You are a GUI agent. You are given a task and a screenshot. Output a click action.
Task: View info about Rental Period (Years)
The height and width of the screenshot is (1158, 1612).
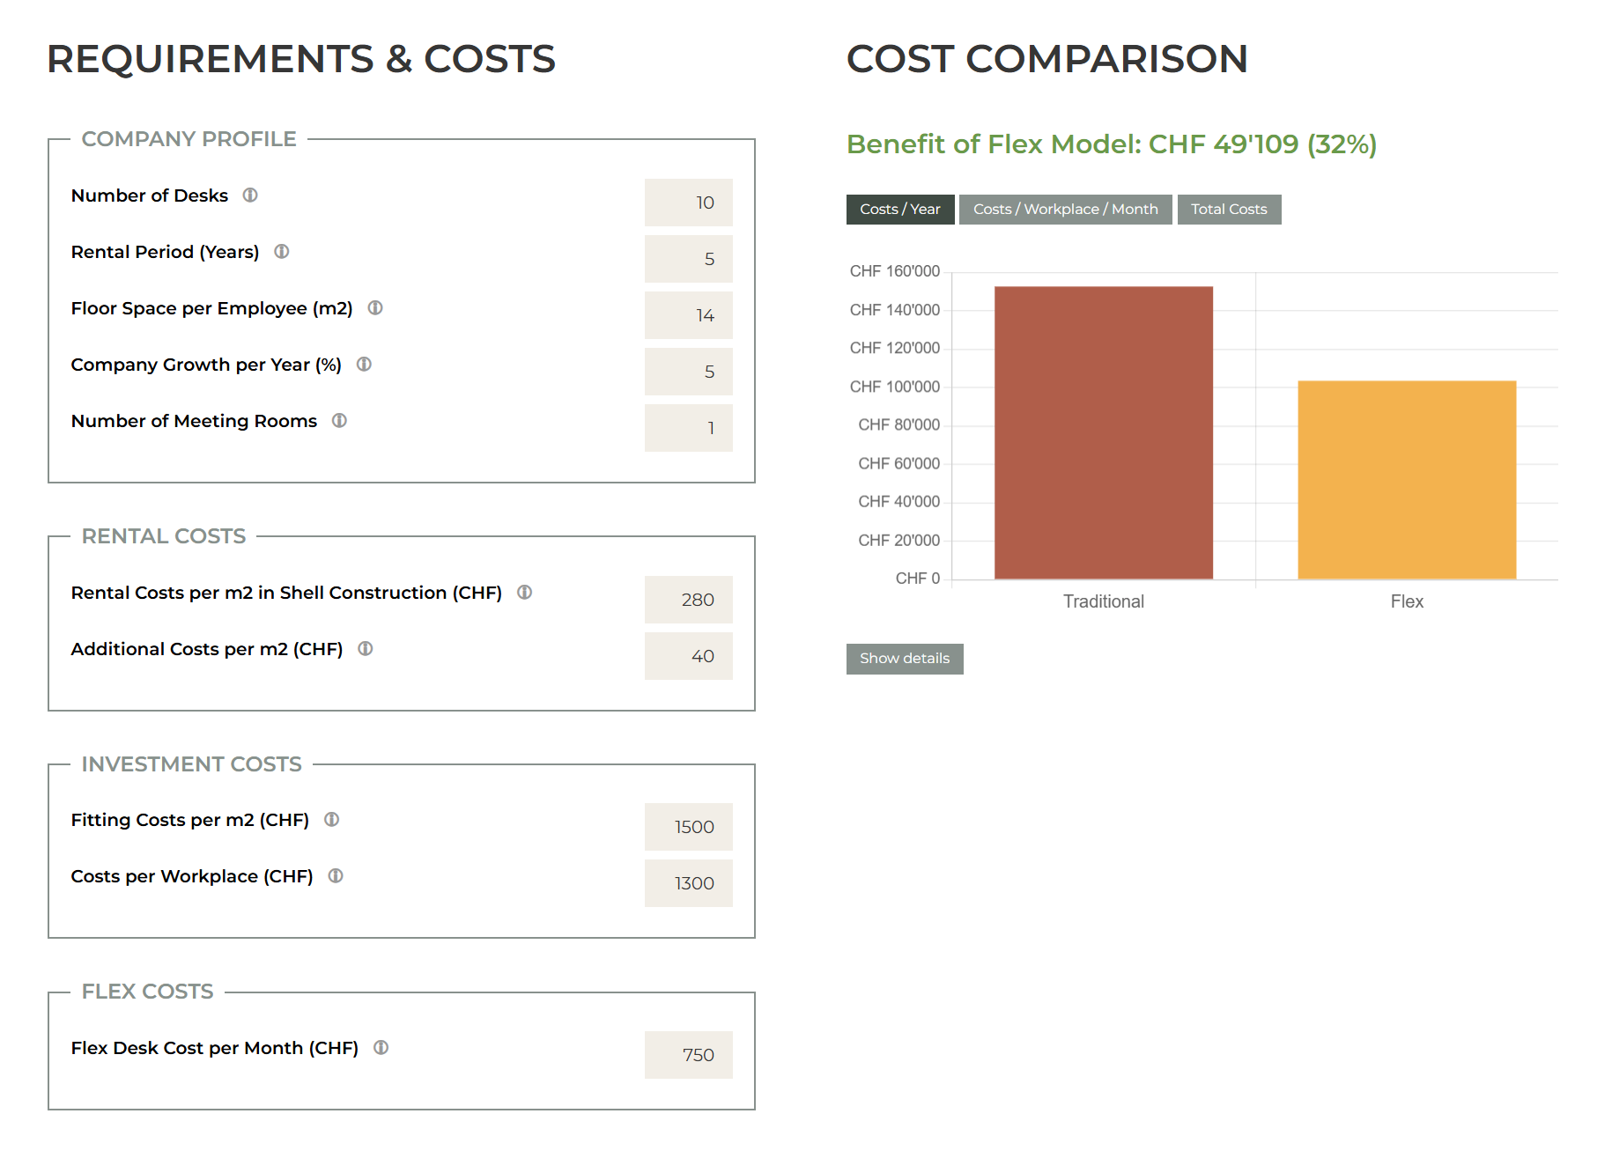pyautogui.click(x=281, y=252)
